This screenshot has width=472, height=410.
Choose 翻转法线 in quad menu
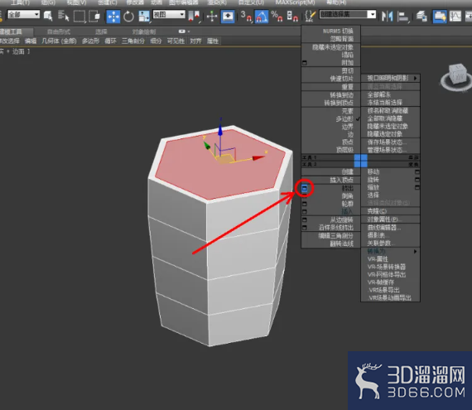(341, 244)
